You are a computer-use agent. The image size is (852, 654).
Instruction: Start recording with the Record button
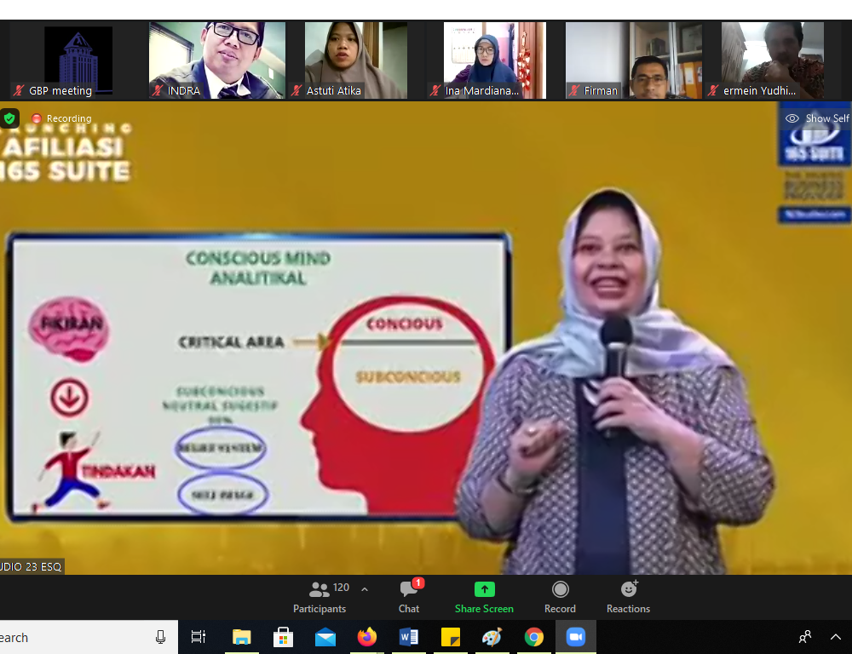pyautogui.click(x=560, y=597)
